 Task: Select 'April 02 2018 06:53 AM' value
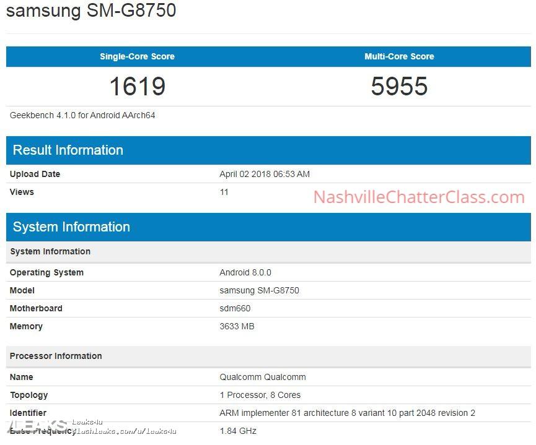[265, 174]
